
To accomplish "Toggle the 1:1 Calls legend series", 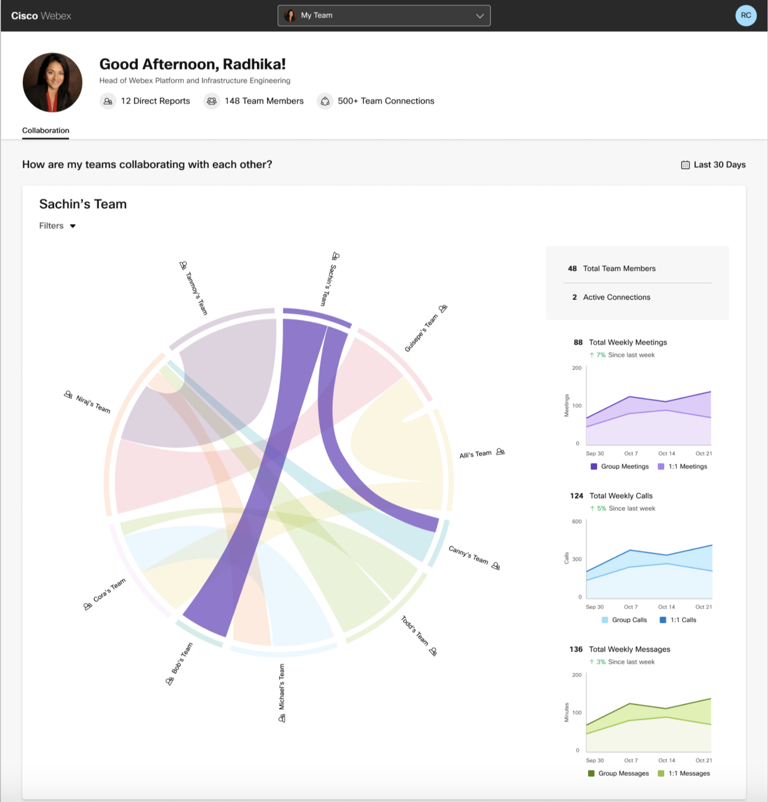I will [678, 620].
